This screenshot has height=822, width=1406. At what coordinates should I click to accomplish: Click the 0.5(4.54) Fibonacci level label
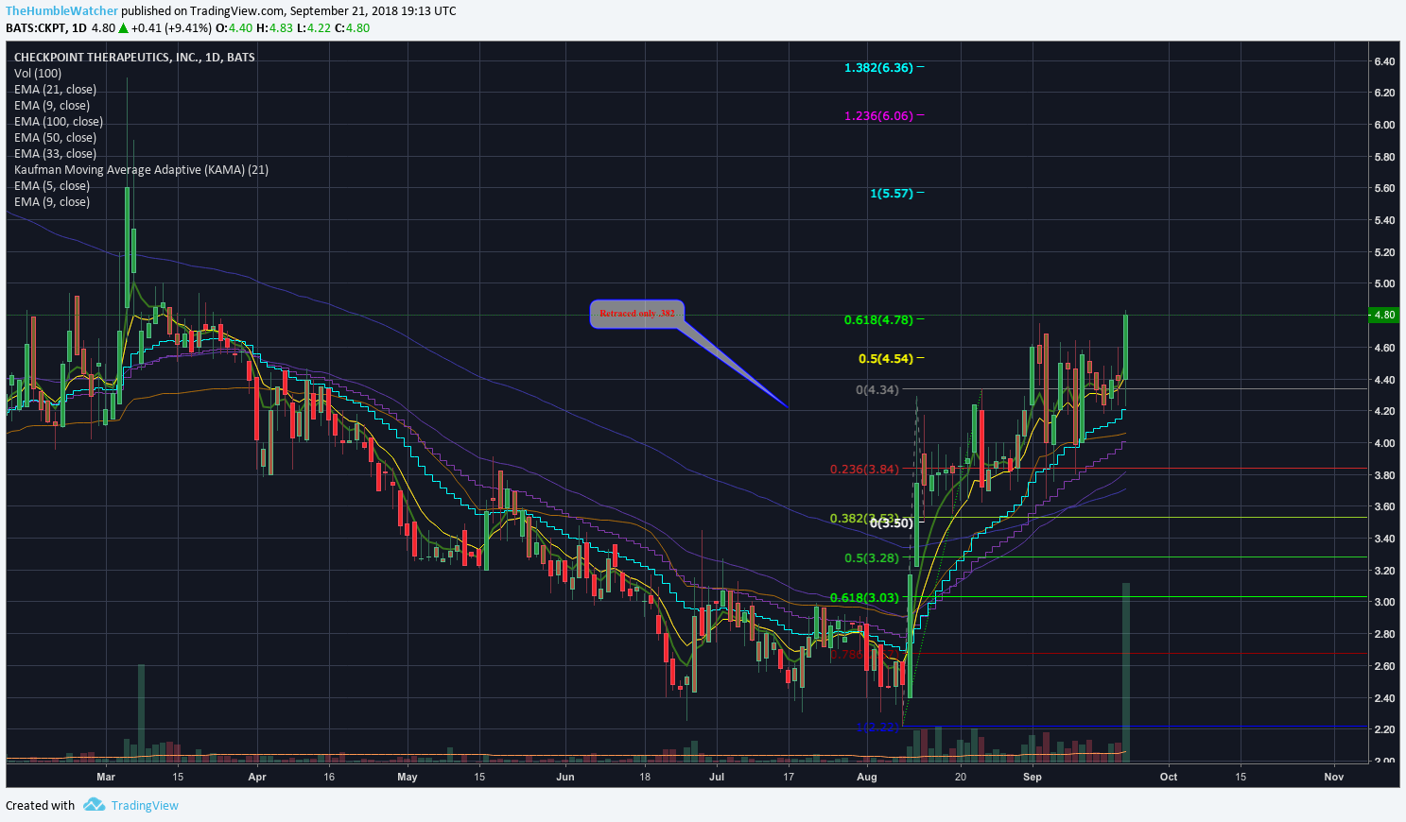click(886, 359)
